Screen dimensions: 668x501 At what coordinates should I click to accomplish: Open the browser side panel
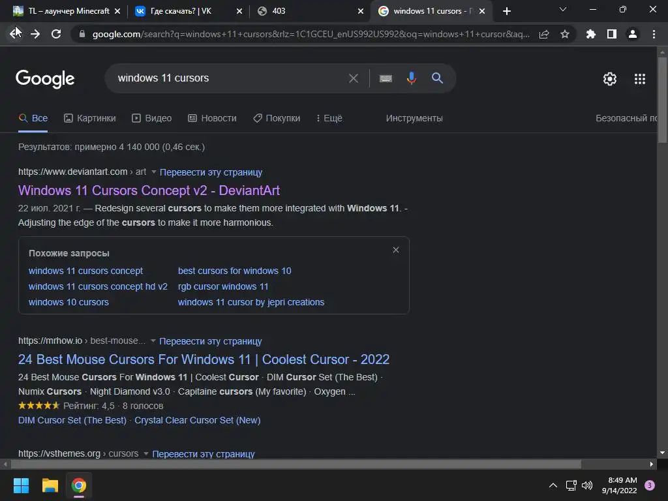pyautogui.click(x=611, y=34)
